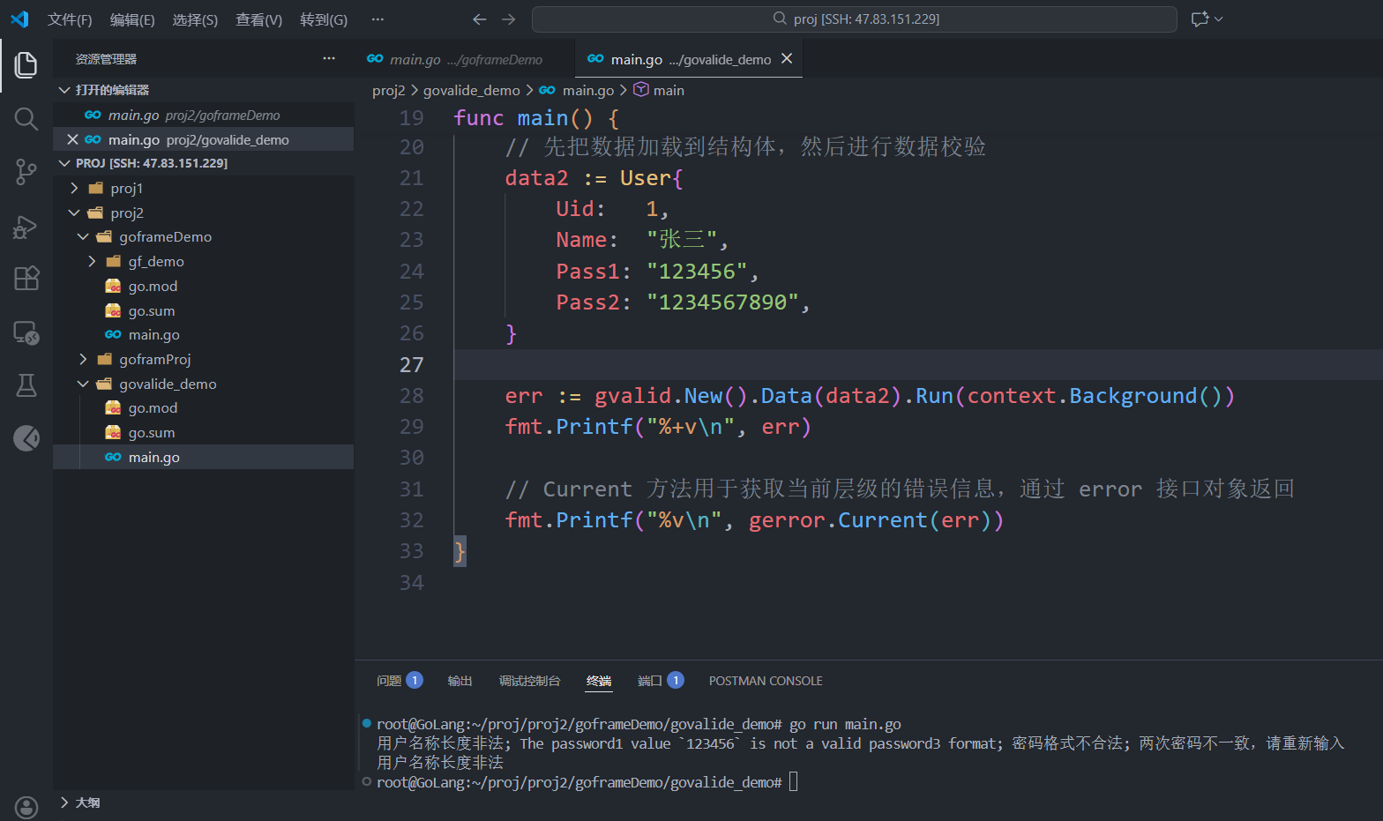
Task: Click the command center search box
Action: coord(854,19)
